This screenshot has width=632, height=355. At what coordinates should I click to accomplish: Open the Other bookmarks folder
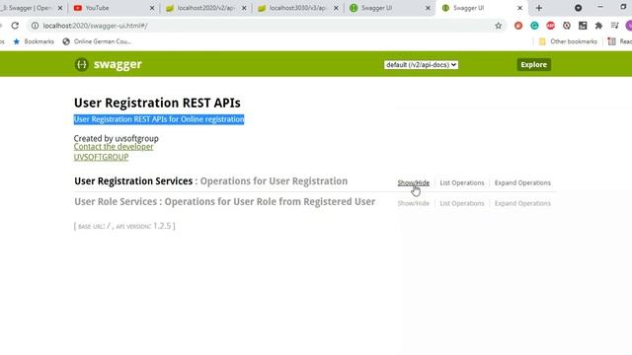tap(568, 41)
